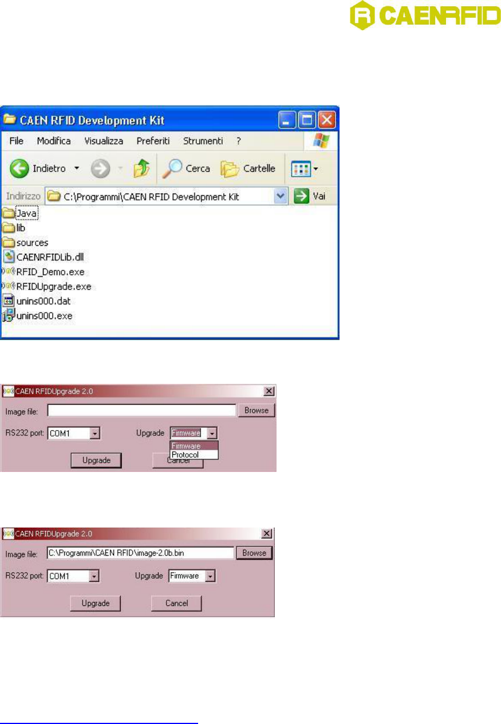Viewport: 501px width, 724px height.
Task: Click the Explorer window title folder icon
Action: (x=10, y=120)
